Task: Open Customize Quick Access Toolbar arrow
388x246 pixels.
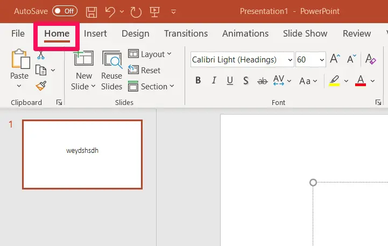Action: click(x=173, y=12)
